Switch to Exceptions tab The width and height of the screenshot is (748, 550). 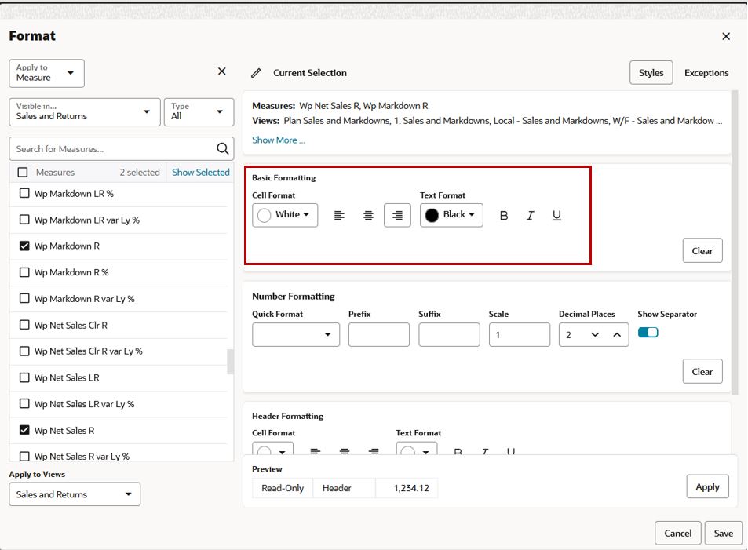coord(706,72)
